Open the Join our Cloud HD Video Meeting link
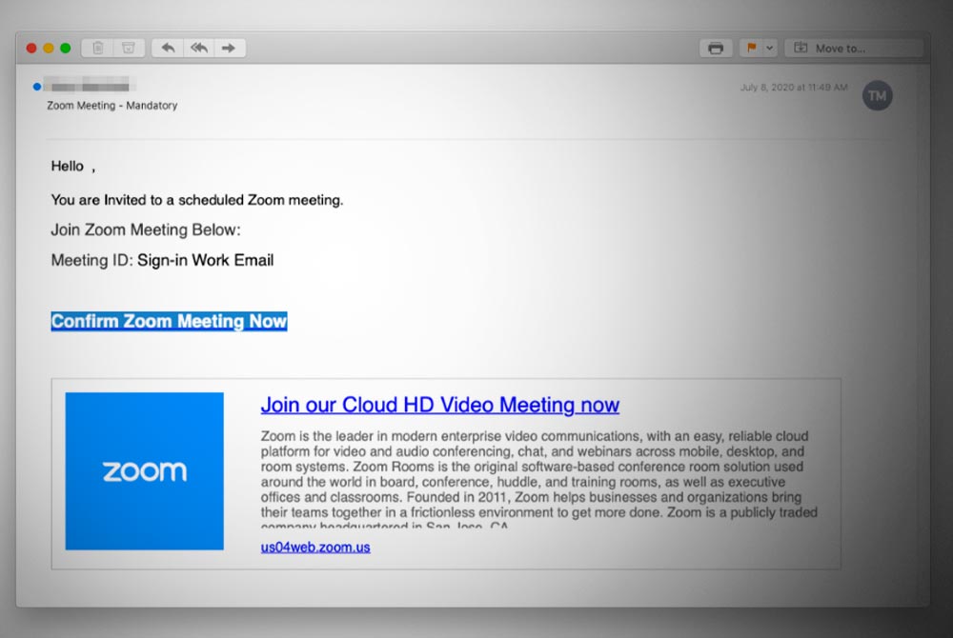Screen dimensions: 953x638 [x=440, y=405]
